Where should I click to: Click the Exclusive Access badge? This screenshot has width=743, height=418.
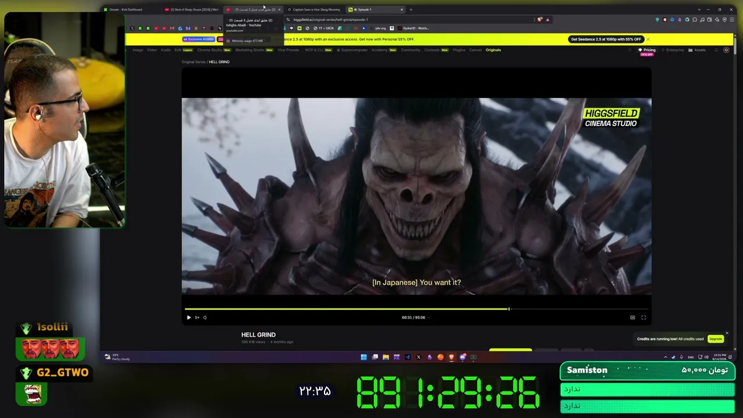point(199,39)
